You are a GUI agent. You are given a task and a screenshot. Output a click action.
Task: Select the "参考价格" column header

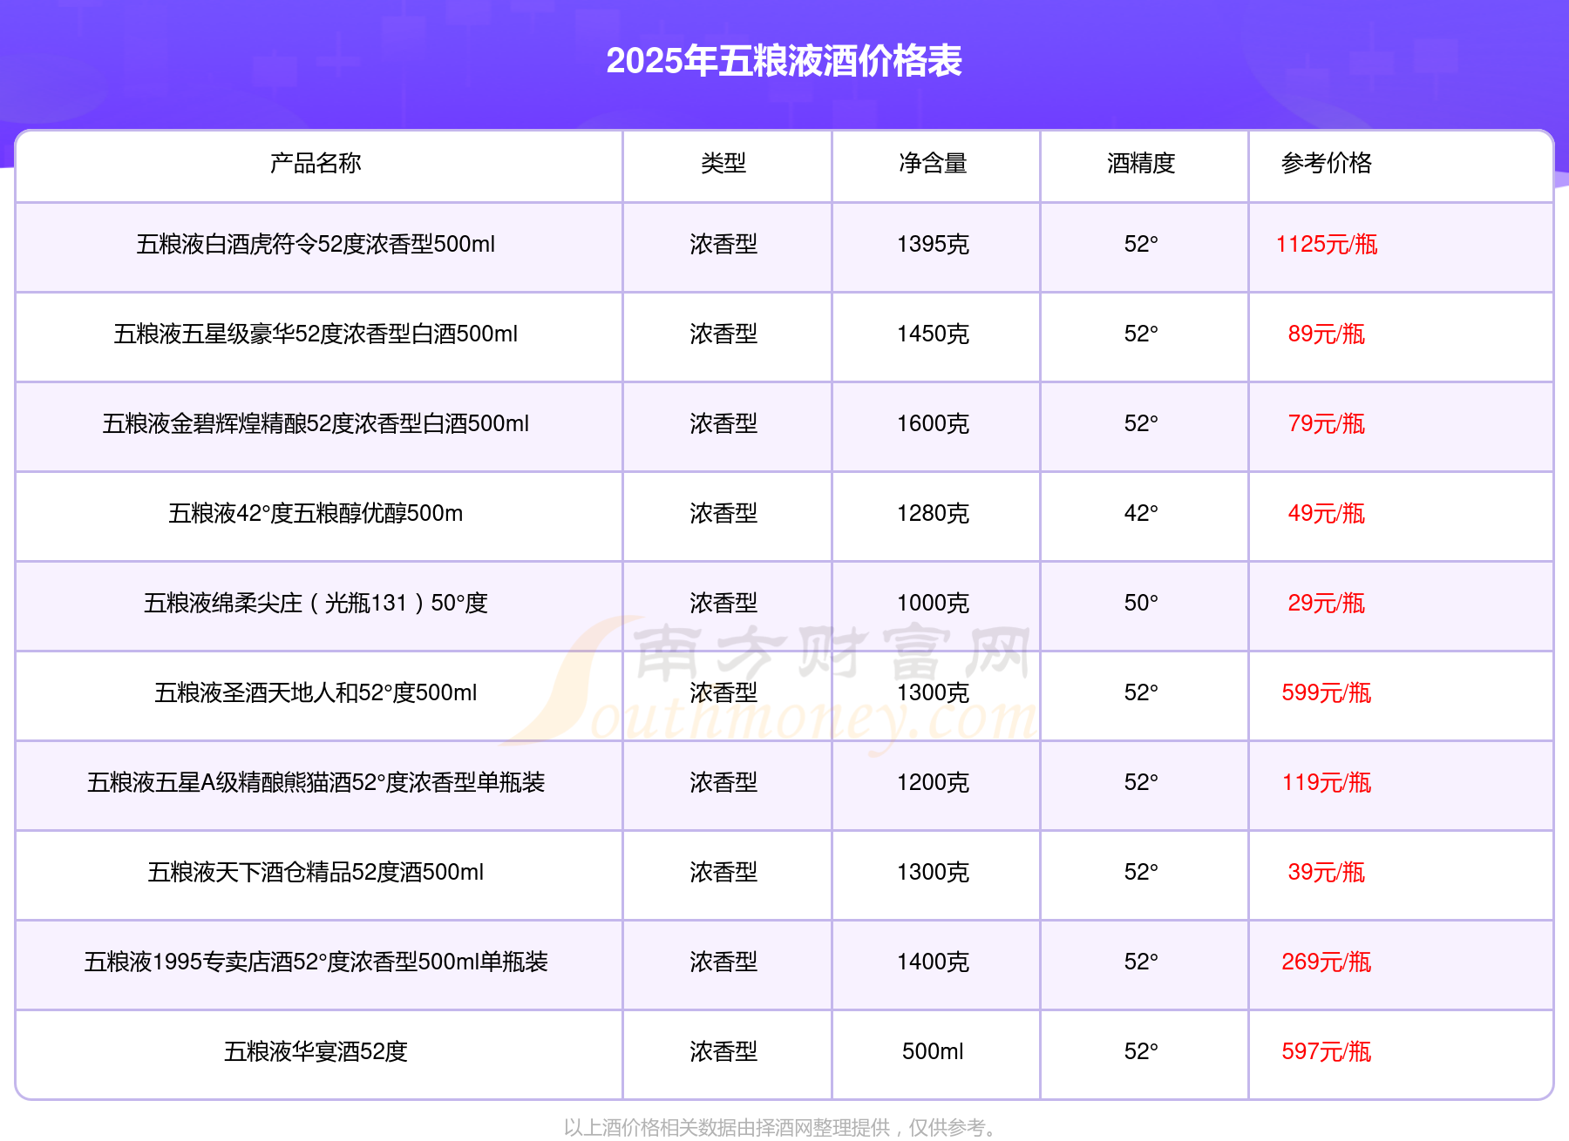click(1326, 163)
